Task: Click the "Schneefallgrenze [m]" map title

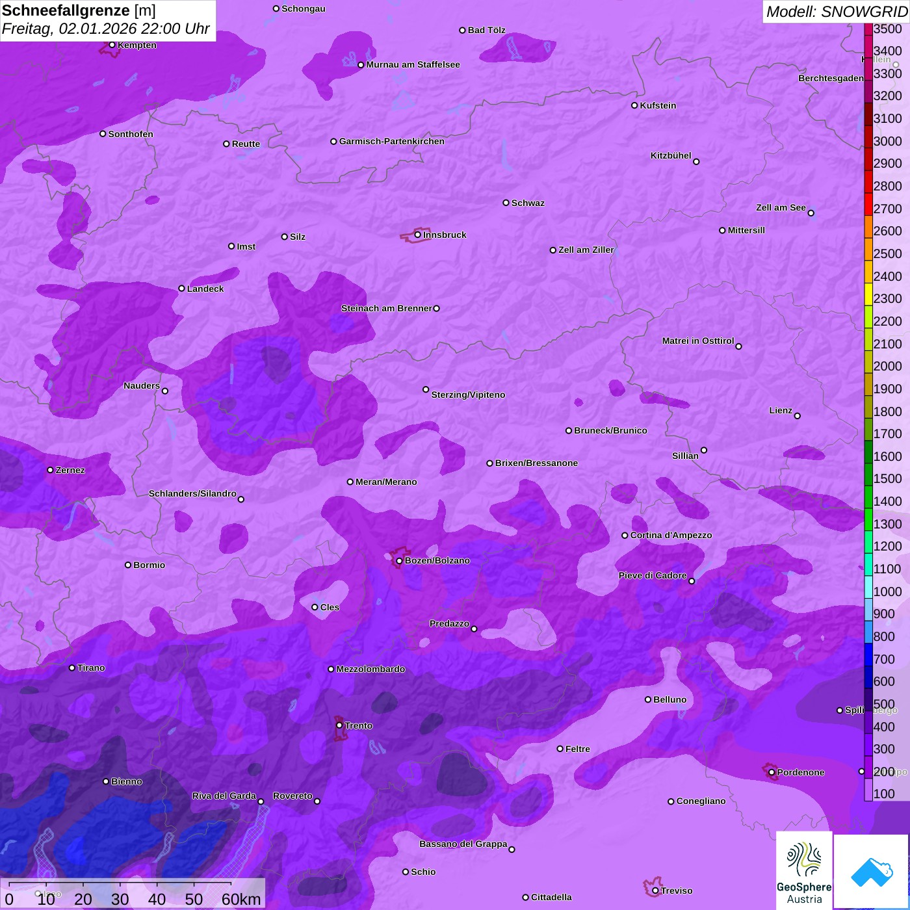Action: (x=79, y=10)
